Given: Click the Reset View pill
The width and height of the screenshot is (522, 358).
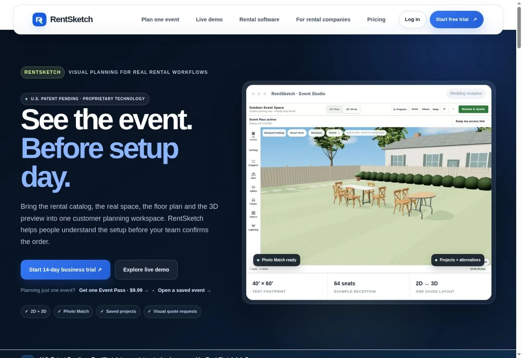Looking at the screenshot, I should coord(297,133).
